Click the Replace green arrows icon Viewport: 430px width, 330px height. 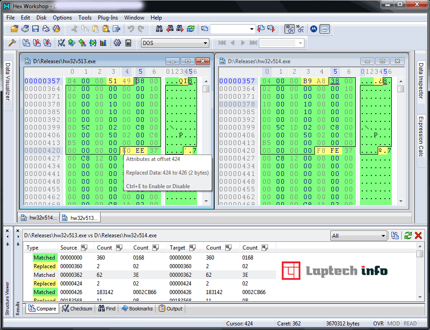click(x=191, y=29)
